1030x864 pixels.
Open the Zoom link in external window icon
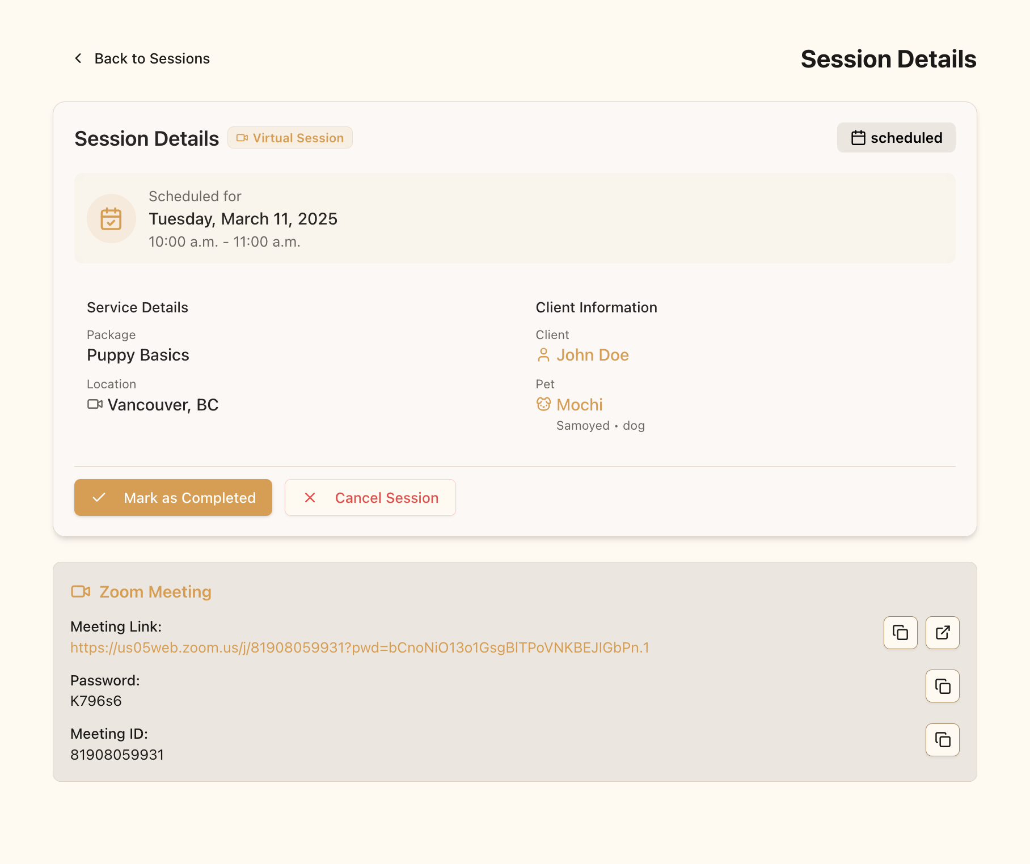pyautogui.click(x=942, y=633)
